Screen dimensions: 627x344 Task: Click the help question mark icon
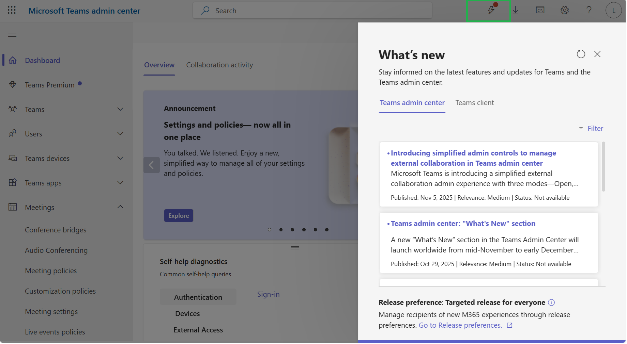(x=589, y=11)
